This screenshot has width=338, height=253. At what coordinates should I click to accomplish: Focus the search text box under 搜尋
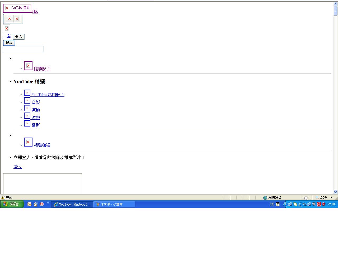(24, 49)
